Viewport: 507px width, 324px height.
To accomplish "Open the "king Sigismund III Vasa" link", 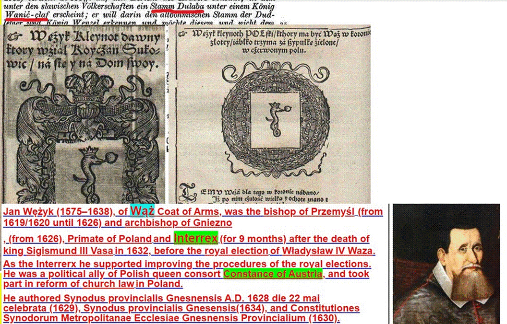I will 58,251.
